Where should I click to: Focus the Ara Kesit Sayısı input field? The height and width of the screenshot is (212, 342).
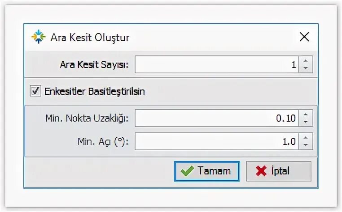pyautogui.click(x=215, y=64)
